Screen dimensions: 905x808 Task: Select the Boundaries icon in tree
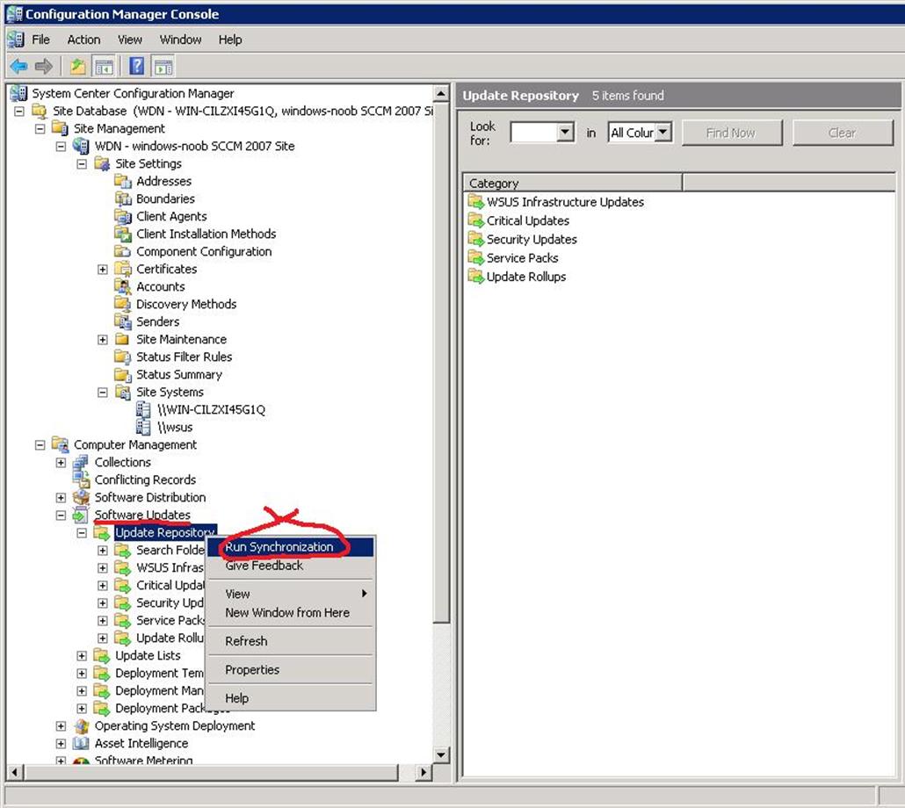point(123,199)
